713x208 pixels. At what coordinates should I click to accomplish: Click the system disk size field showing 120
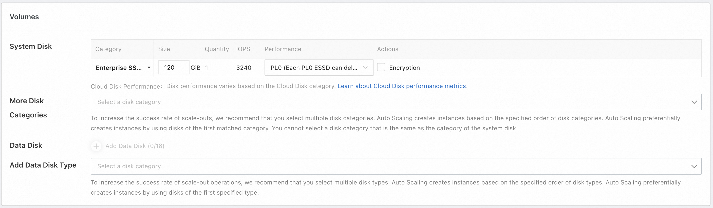[x=174, y=68]
